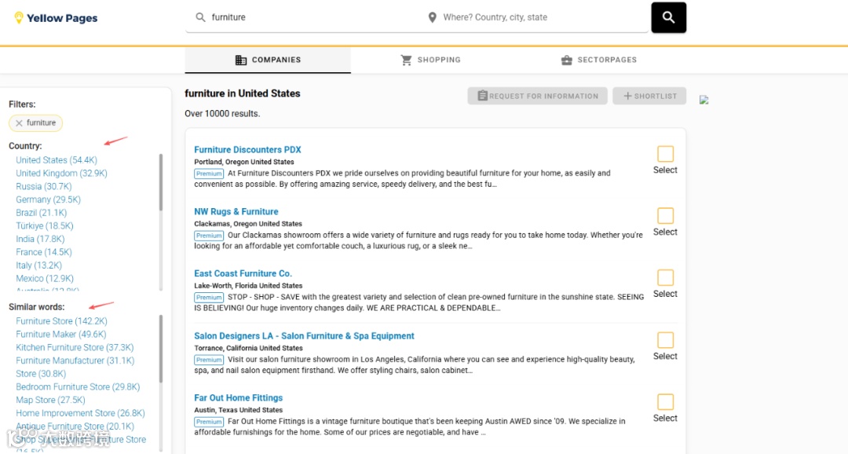
Task: Click the Yellow Pages logo text
Action: (x=62, y=18)
